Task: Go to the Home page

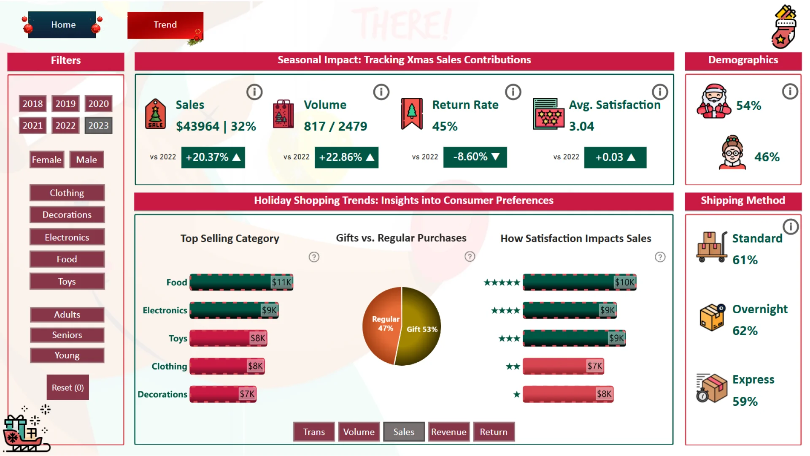Action: (62, 24)
